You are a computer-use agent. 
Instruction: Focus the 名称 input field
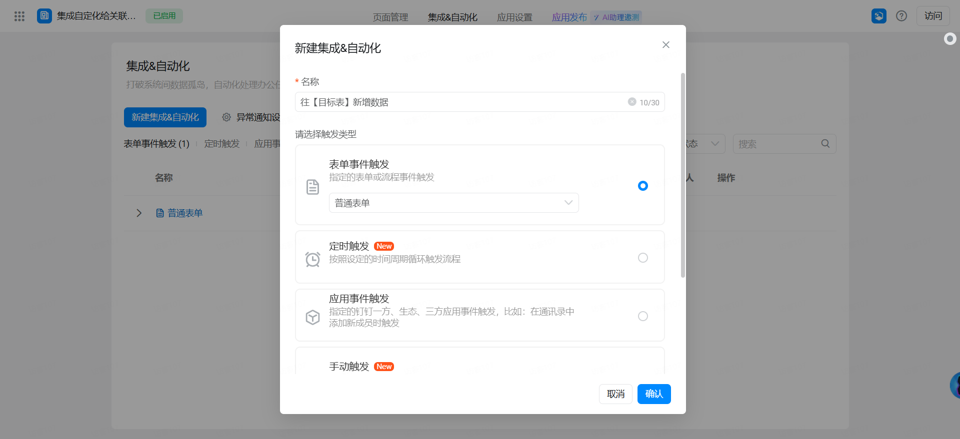(x=480, y=102)
